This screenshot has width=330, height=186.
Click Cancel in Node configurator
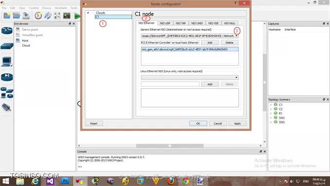tap(218, 124)
